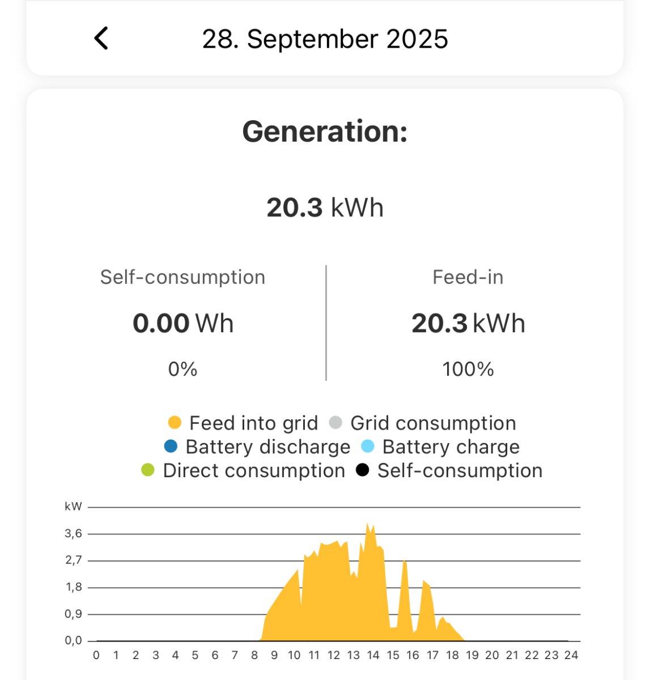
Task: Click the green Direct consumption legend dot
Action: click(x=148, y=470)
